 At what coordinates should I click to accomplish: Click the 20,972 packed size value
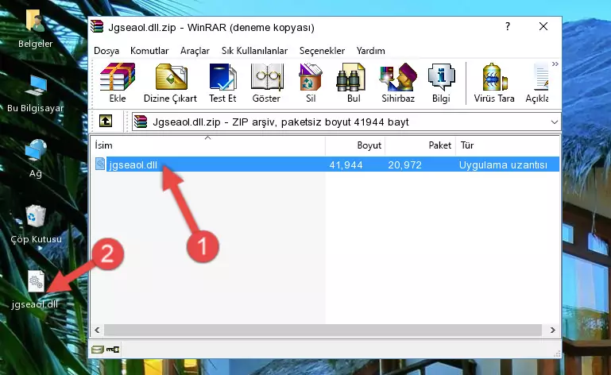(x=405, y=165)
